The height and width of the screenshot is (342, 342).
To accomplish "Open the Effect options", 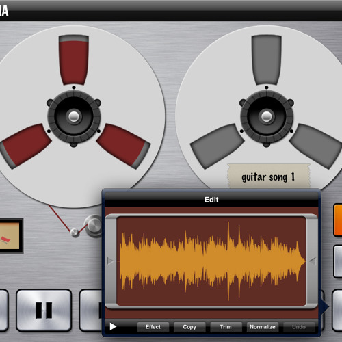I will coord(153,327).
